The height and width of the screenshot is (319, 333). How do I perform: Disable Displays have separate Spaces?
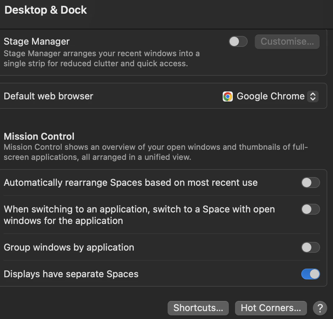click(x=311, y=274)
